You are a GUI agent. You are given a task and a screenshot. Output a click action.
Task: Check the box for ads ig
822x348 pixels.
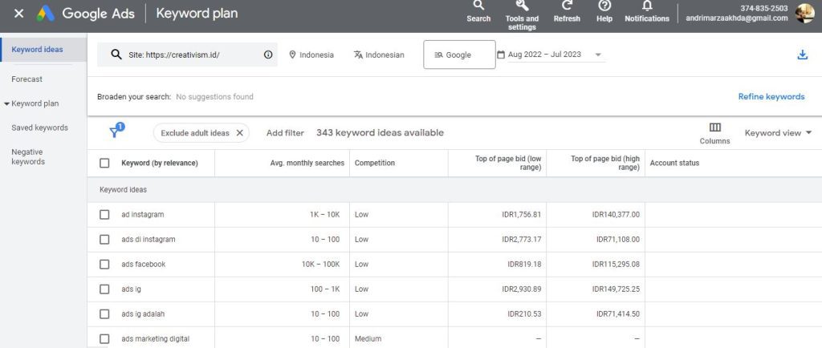point(104,289)
